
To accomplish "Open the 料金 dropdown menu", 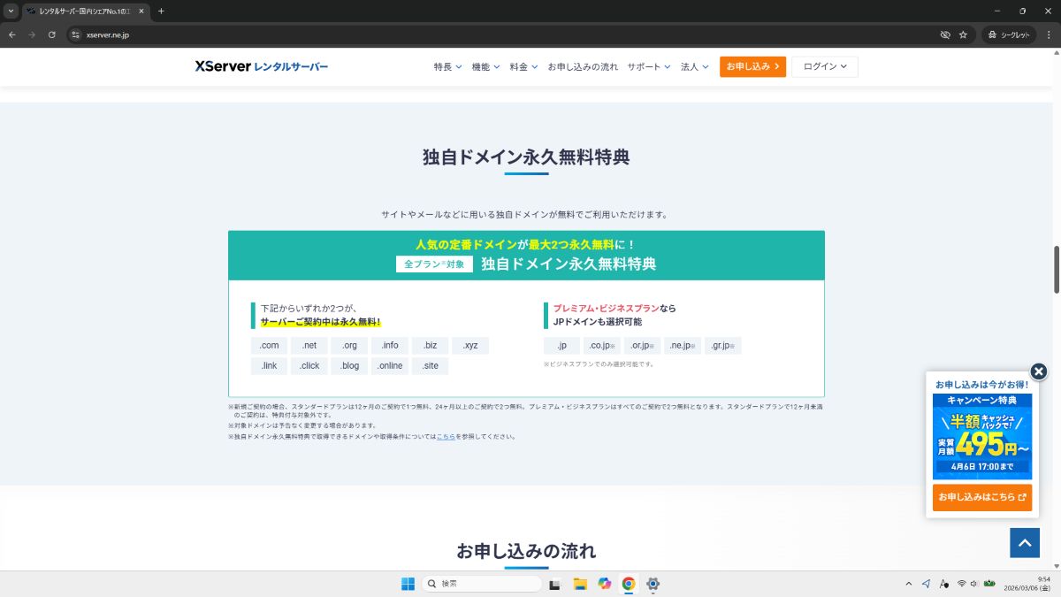I will pyautogui.click(x=523, y=66).
